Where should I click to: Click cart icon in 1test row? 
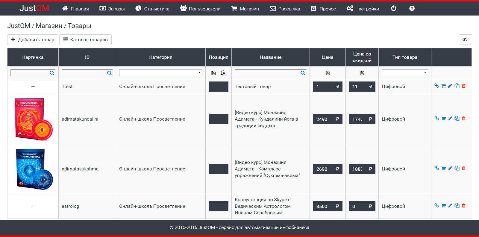(x=443, y=86)
